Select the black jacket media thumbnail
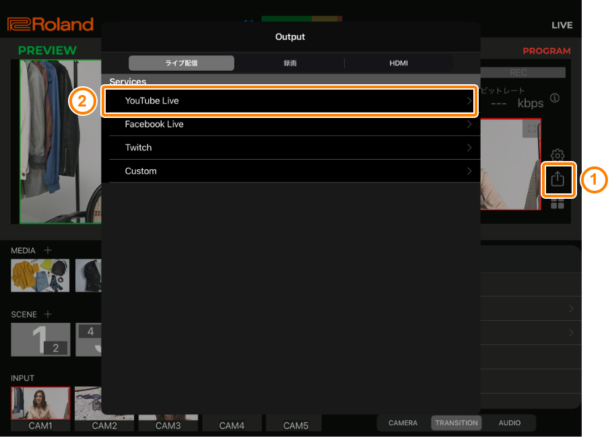The width and height of the screenshot is (610, 438). coord(88,275)
